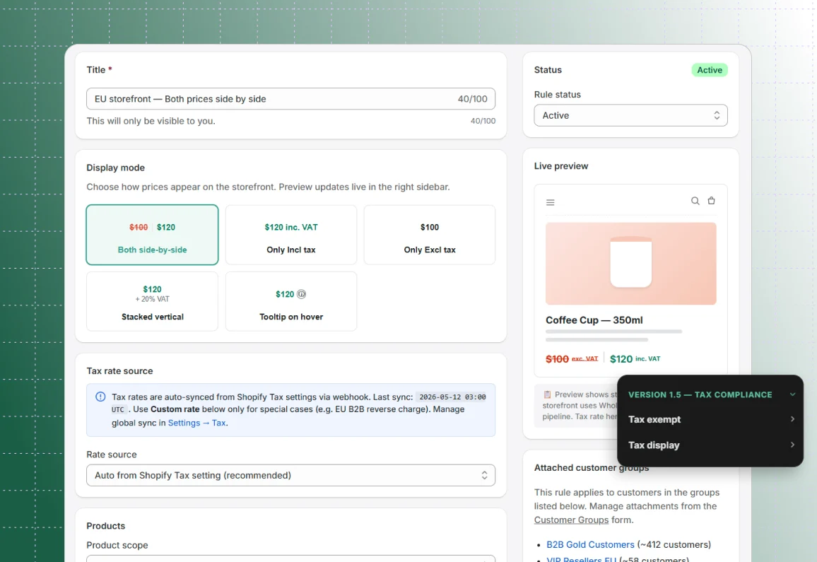Follow the Settings → Tax link

(197, 423)
